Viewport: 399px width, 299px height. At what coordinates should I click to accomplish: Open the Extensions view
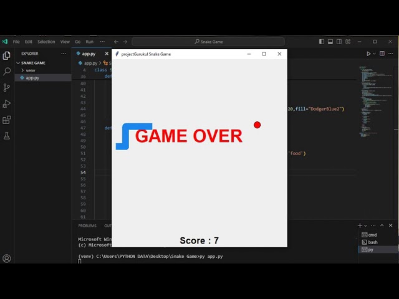point(7,120)
